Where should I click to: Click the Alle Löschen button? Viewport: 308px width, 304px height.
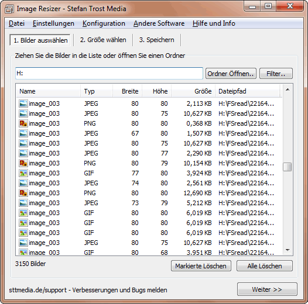coord(265,266)
